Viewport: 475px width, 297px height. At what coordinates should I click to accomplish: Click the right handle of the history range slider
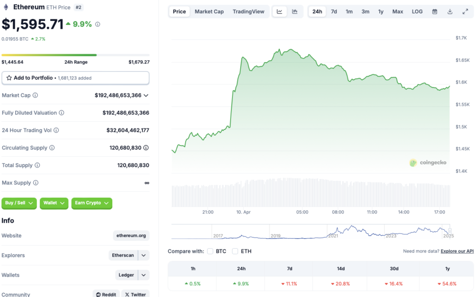(x=450, y=231)
